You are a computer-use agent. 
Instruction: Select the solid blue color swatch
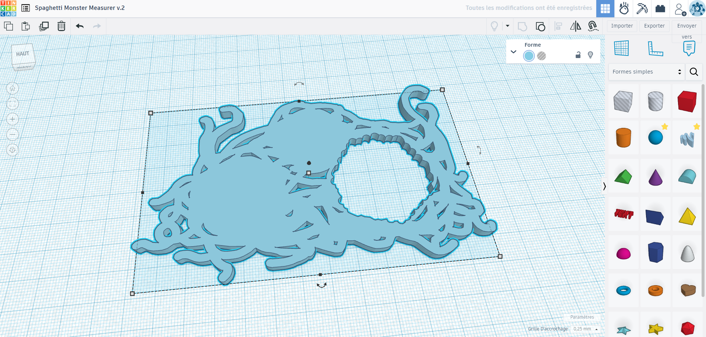(x=529, y=56)
